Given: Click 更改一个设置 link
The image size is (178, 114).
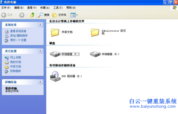Looking at the screenshot, I should pos(18,40).
